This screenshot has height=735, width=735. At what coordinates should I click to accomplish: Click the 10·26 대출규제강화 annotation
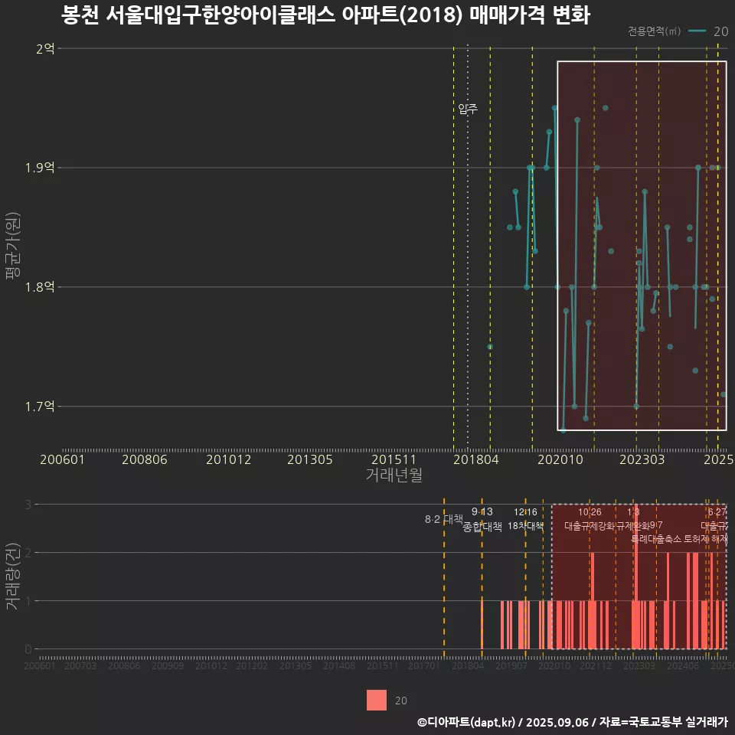[x=590, y=519]
